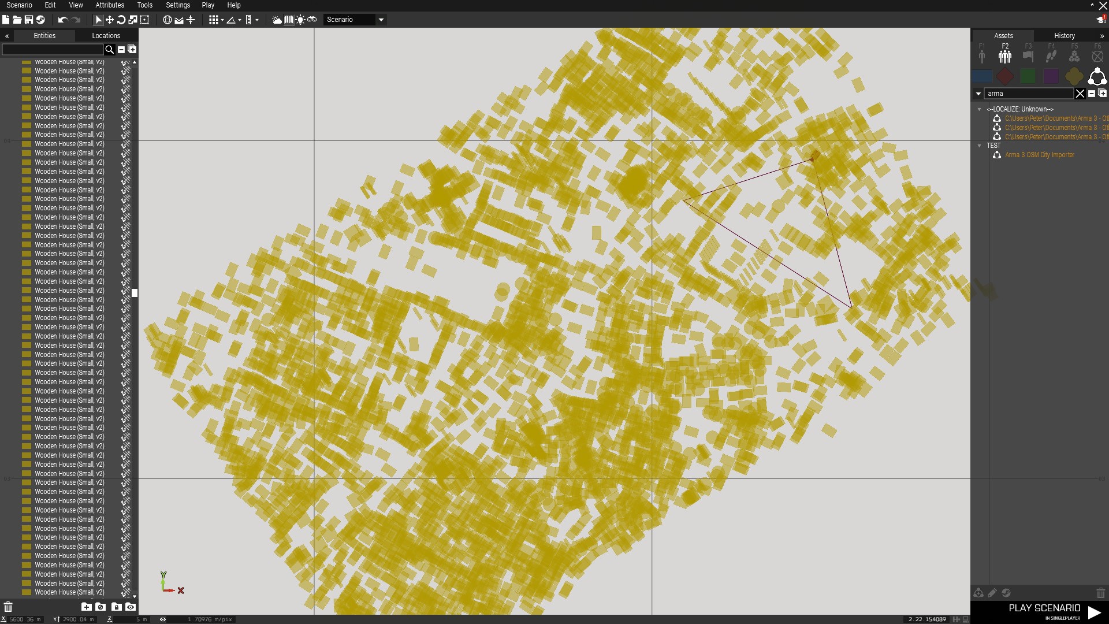
Task: Select the Scale widget tool
Action: [x=133, y=20]
